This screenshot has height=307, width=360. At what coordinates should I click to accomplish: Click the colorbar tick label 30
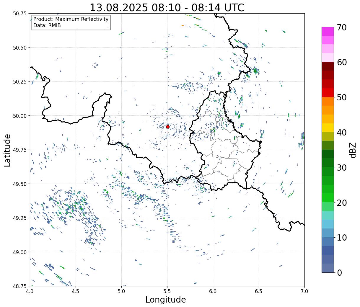point(342,167)
